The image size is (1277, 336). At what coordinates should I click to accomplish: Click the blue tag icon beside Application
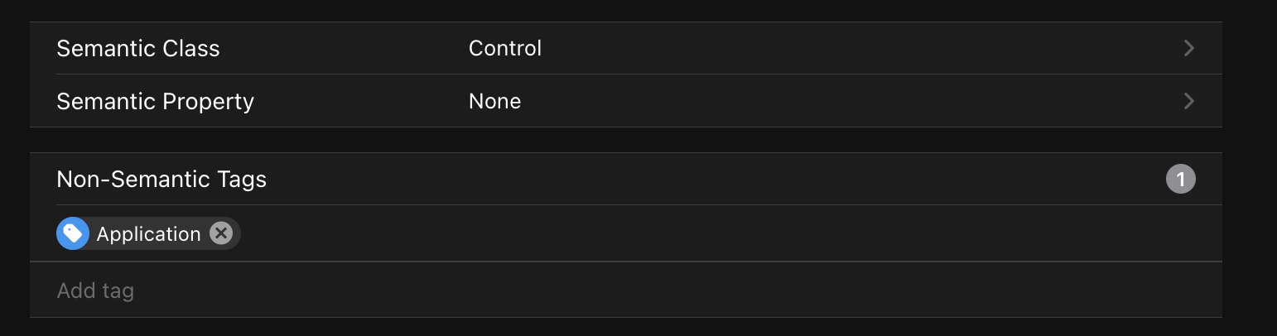[73, 234]
